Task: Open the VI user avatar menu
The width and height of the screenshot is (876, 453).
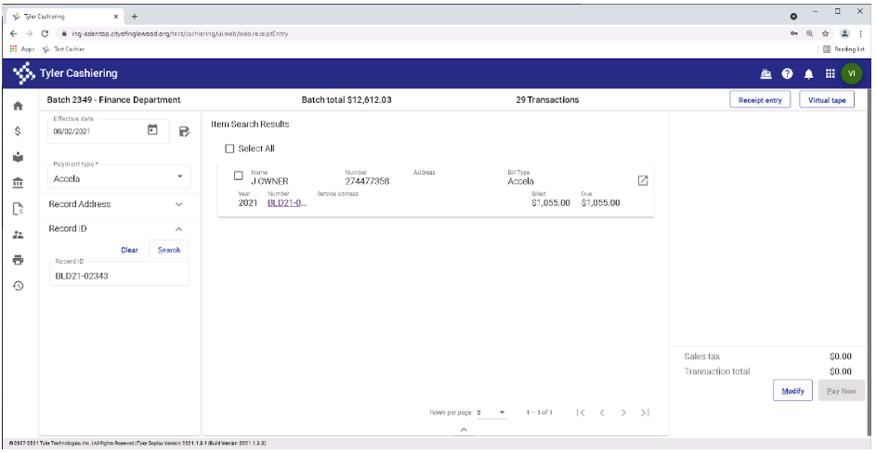Action: click(852, 73)
